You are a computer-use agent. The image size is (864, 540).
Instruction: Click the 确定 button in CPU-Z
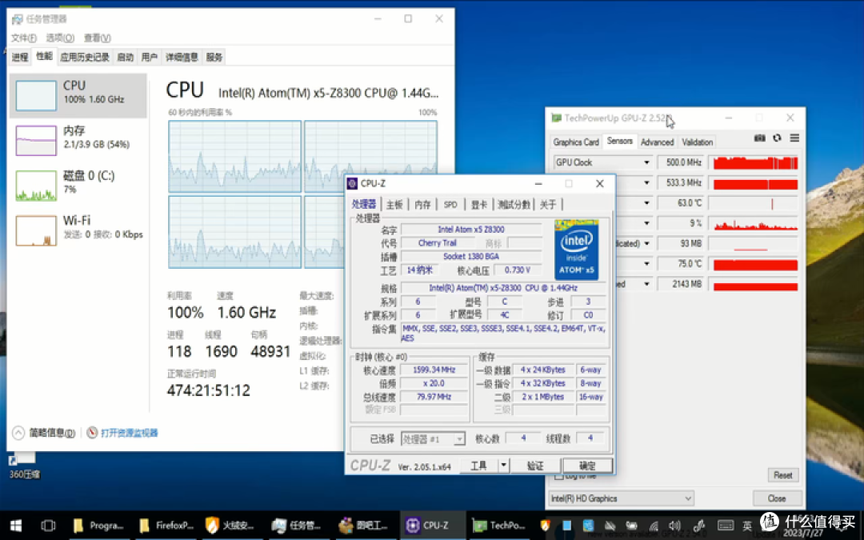pos(587,466)
